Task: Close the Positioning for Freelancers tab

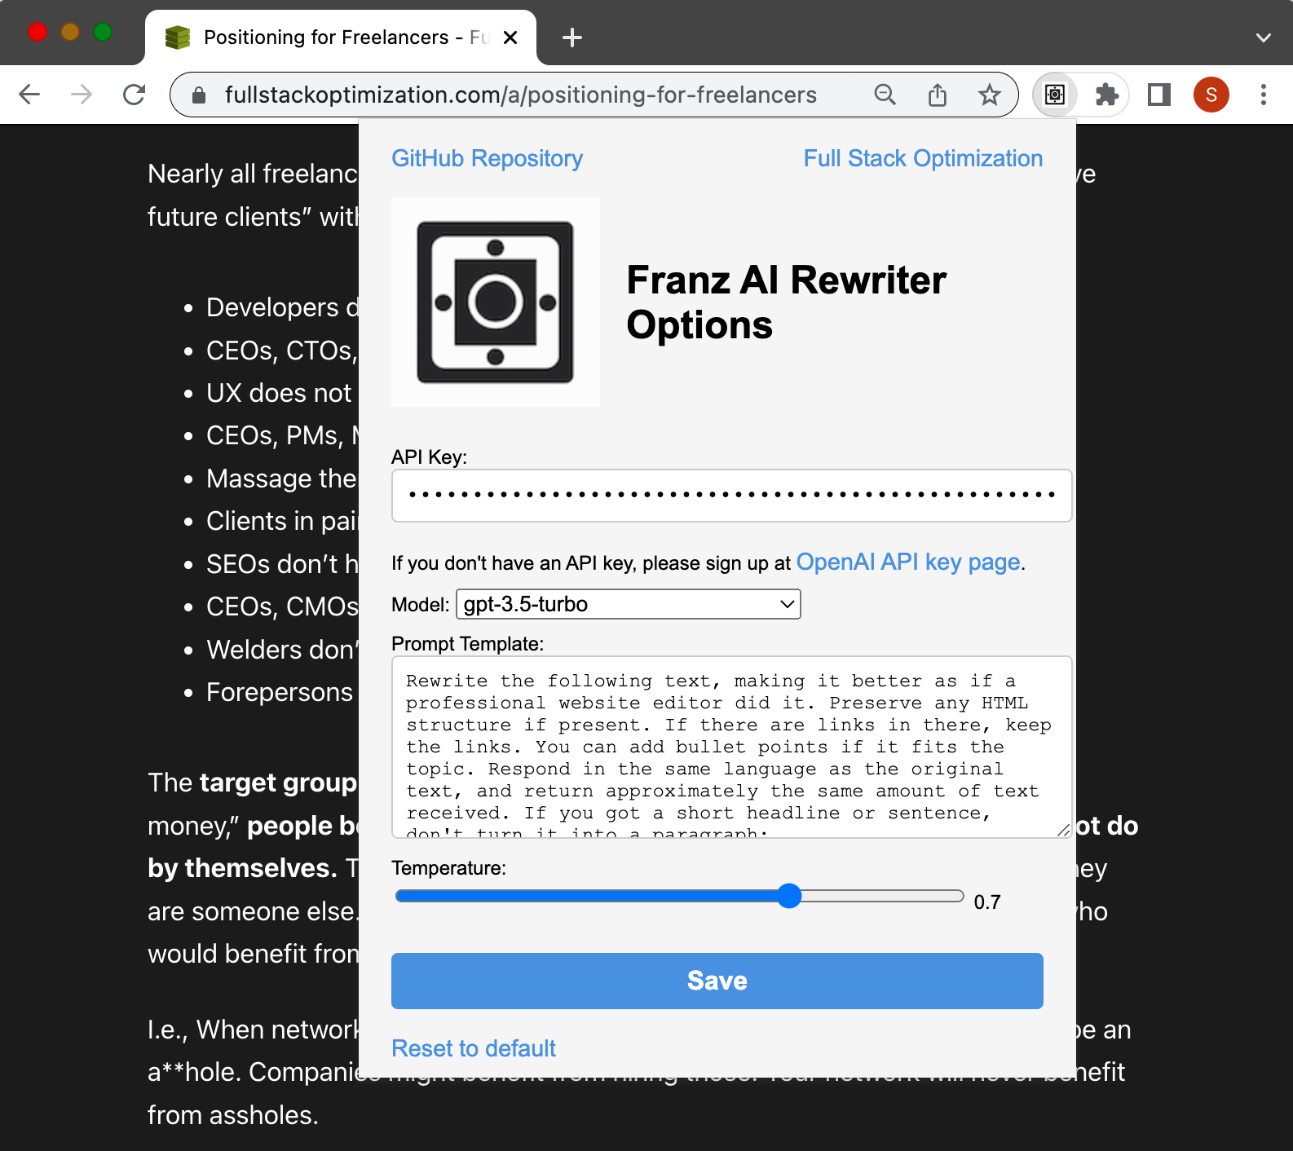Action: tap(510, 37)
